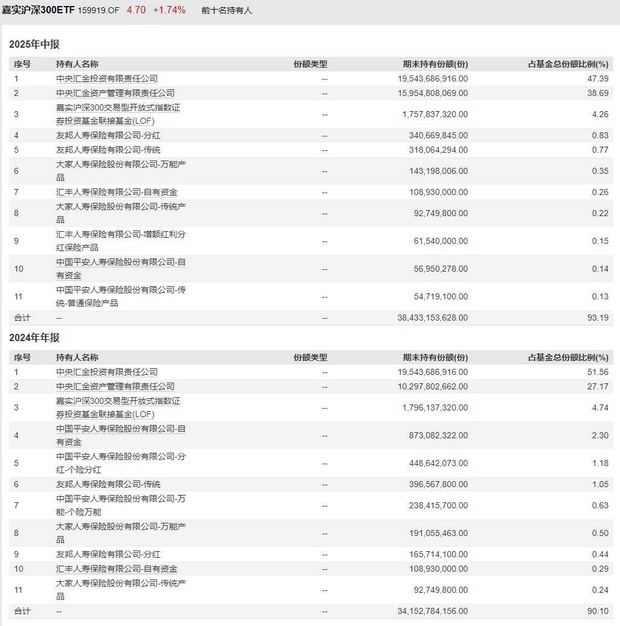Click total shares 34,152,784,156.00
620x626 pixels.
click(433, 612)
